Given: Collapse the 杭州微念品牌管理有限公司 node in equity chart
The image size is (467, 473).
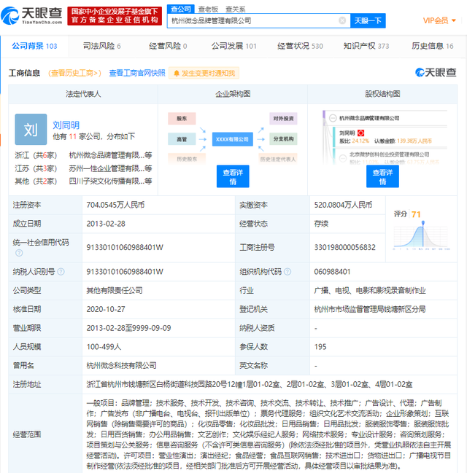Looking at the screenshot, I should click(x=333, y=118).
